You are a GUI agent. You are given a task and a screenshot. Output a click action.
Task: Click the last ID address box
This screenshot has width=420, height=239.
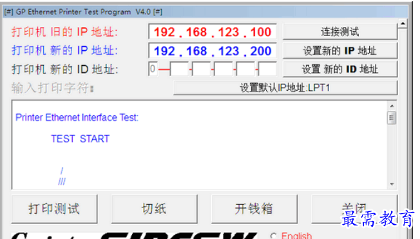tap(267, 69)
